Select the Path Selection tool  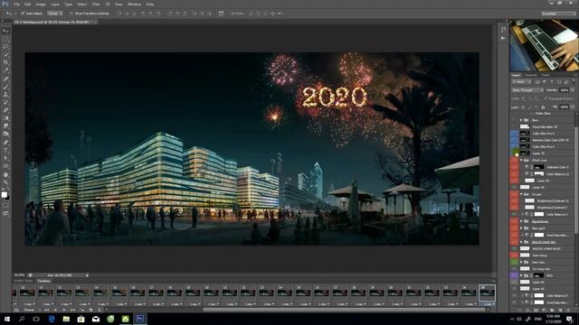click(x=5, y=158)
